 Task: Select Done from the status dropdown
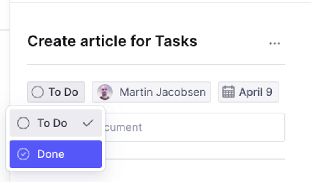[56, 154]
